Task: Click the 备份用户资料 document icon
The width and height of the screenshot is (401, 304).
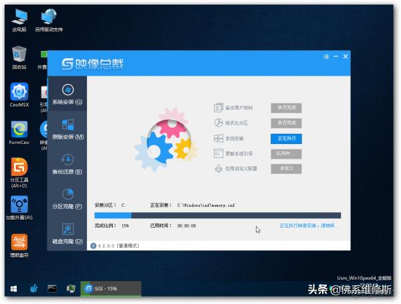Action: (x=218, y=108)
